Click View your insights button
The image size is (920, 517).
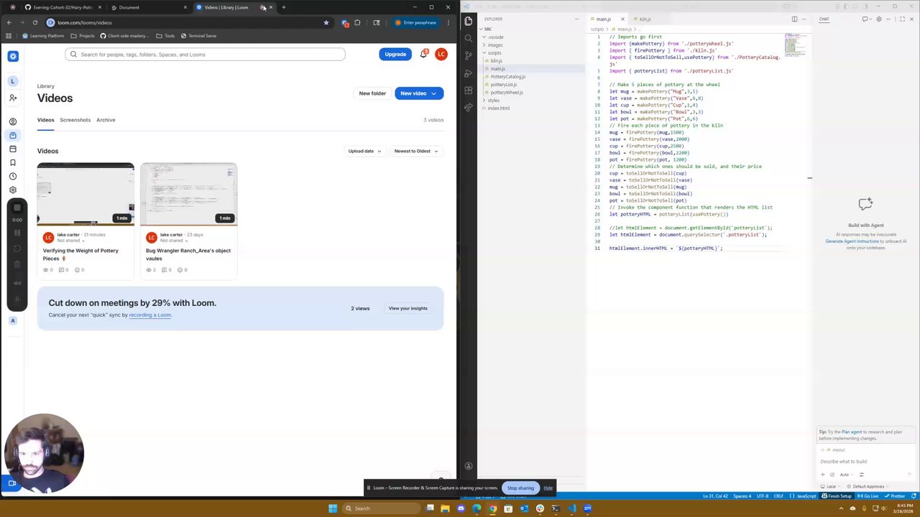point(408,309)
